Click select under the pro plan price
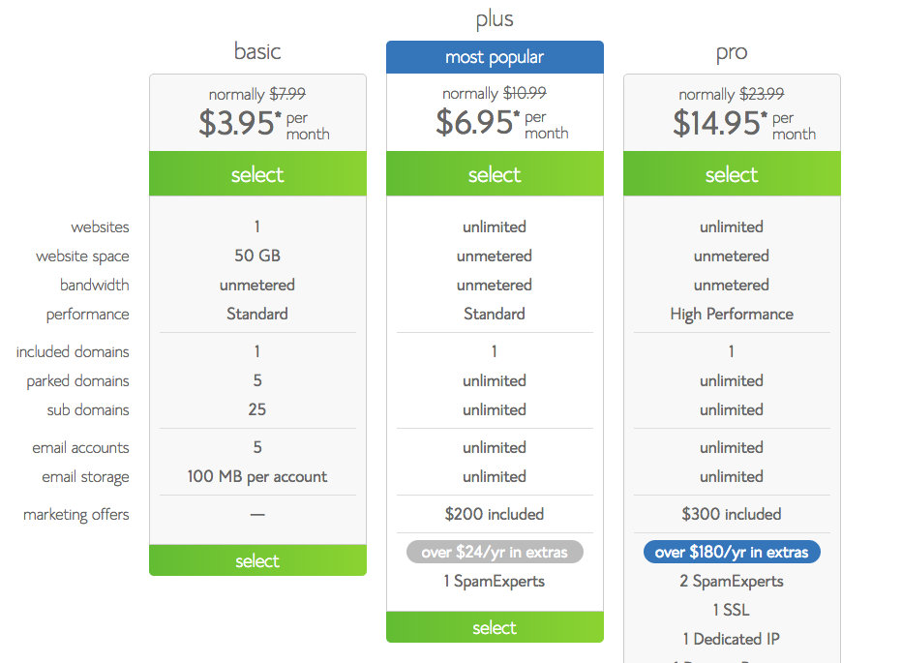Screen dimensions: 902x663 click(732, 174)
